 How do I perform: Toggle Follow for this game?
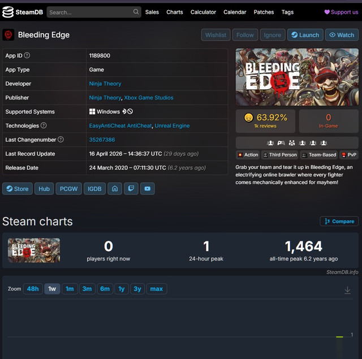245,35
